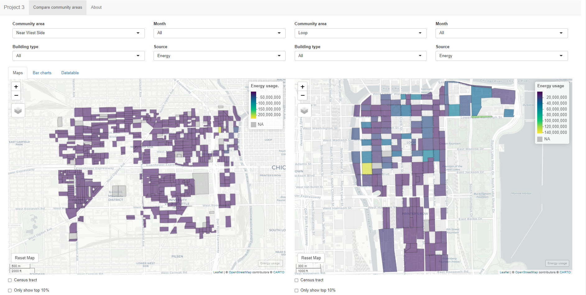Viewport: 586px width, 295px height.
Task: Zoom in on the Loop map
Action: click(302, 87)
